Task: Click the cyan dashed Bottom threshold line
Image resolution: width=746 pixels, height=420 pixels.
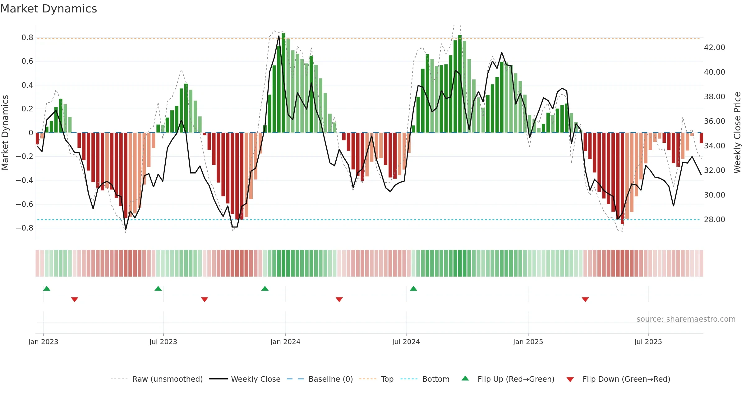Action: (x=369, y=220)
